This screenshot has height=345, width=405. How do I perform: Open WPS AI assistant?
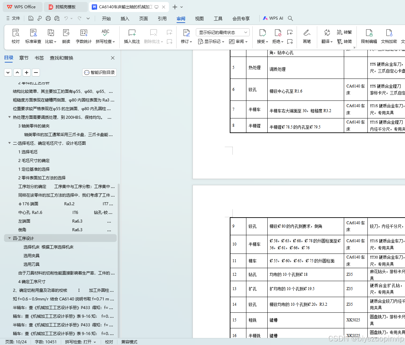coord(273,18)
